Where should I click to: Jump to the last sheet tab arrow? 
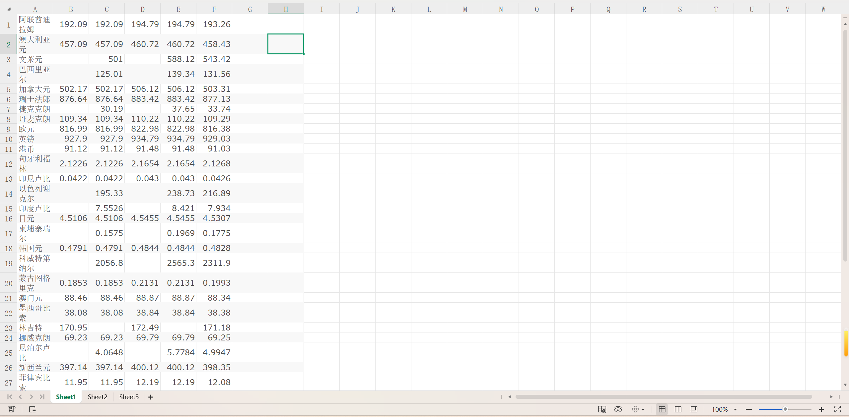click(42, 397)
